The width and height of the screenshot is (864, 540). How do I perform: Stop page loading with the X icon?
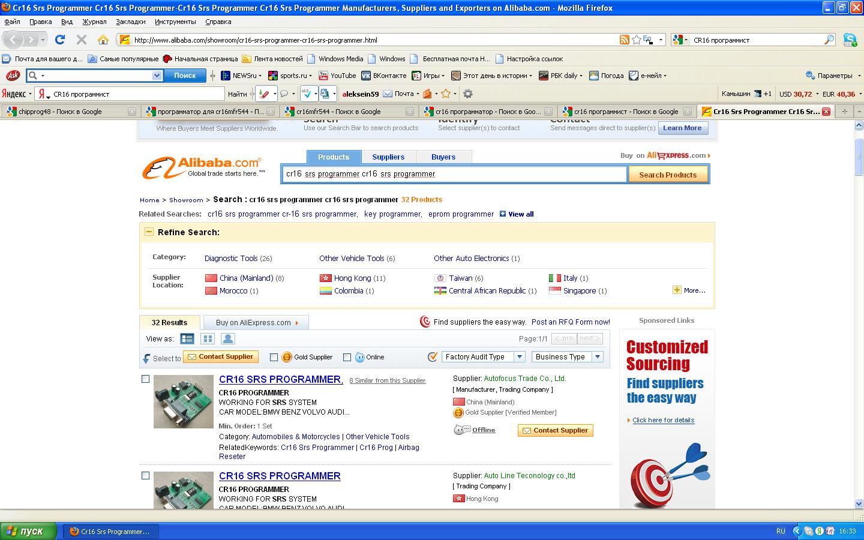pyautogui.click(x=82, y=40)
